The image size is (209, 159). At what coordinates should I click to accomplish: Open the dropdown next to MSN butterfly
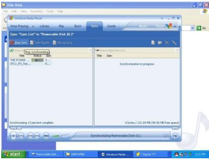pos(175,26)
